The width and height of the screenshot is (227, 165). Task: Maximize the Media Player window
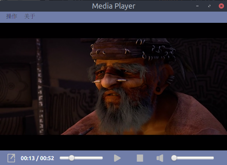[209, 6]
